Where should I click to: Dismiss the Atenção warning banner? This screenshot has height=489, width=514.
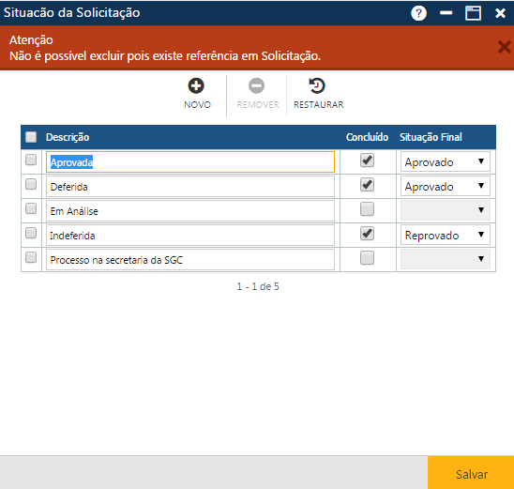click(504, 47)
